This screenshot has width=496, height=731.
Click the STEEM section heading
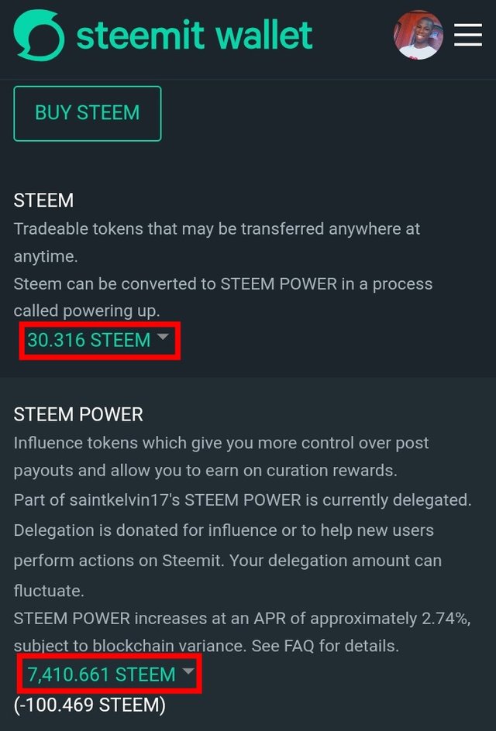pyautogui.click(x=43, y=201)
